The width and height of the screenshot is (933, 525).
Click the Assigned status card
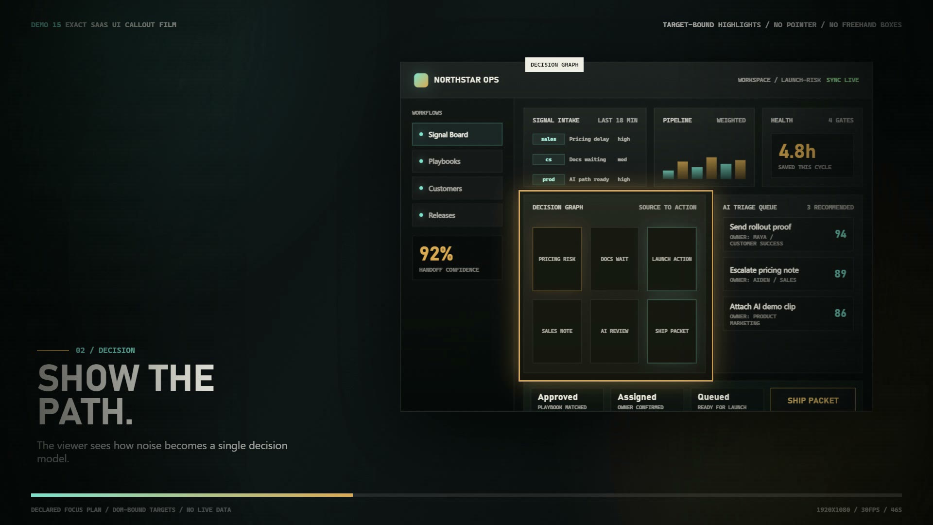tap(647, 400)
